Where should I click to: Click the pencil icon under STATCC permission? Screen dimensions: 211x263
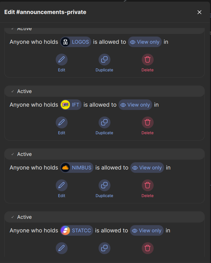pos(62,248)
